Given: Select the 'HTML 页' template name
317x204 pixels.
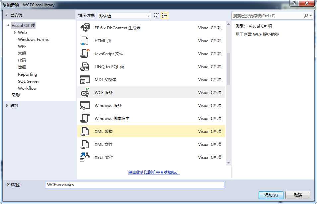Looking at the screenshot, I should coord(103,41).
